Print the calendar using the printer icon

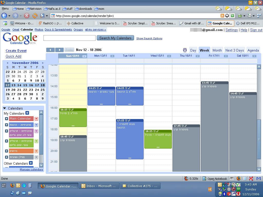pos(185,50)
